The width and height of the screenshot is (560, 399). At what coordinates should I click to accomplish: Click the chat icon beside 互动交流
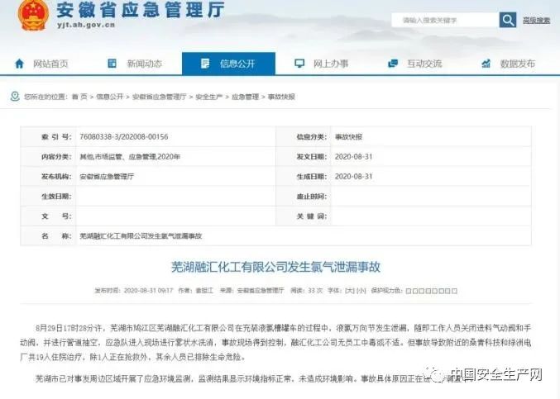click(x=393, y=64)
